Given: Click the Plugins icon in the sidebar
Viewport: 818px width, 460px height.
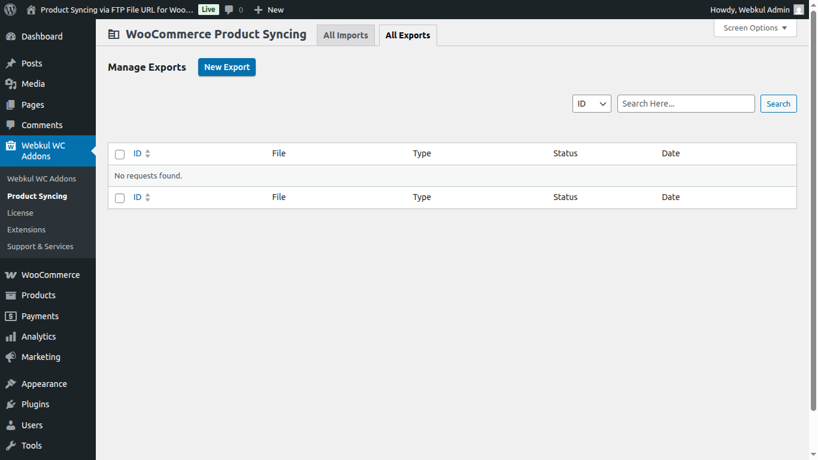Looking at the screenshot, I should (11, 404).
